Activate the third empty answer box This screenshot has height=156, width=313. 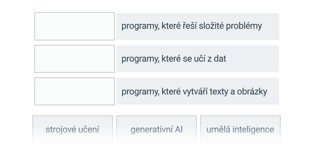click(x=74, y=91)
